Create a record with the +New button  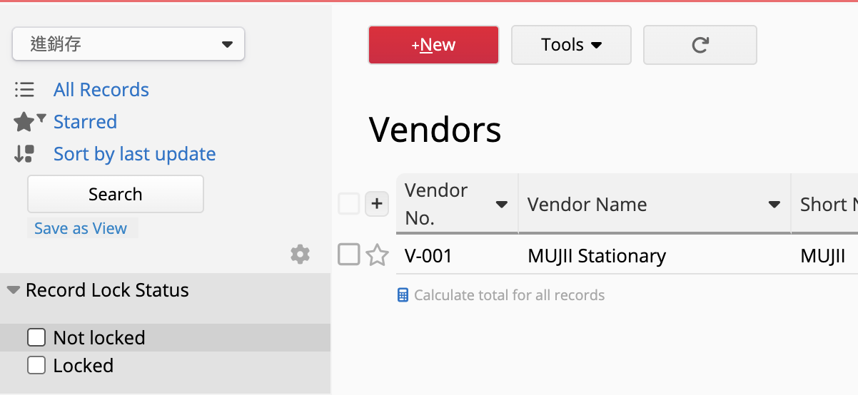[x=433, y=45]
